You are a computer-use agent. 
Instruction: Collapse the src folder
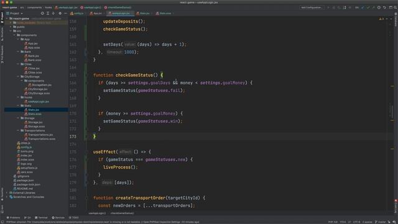tap(11, 31)
